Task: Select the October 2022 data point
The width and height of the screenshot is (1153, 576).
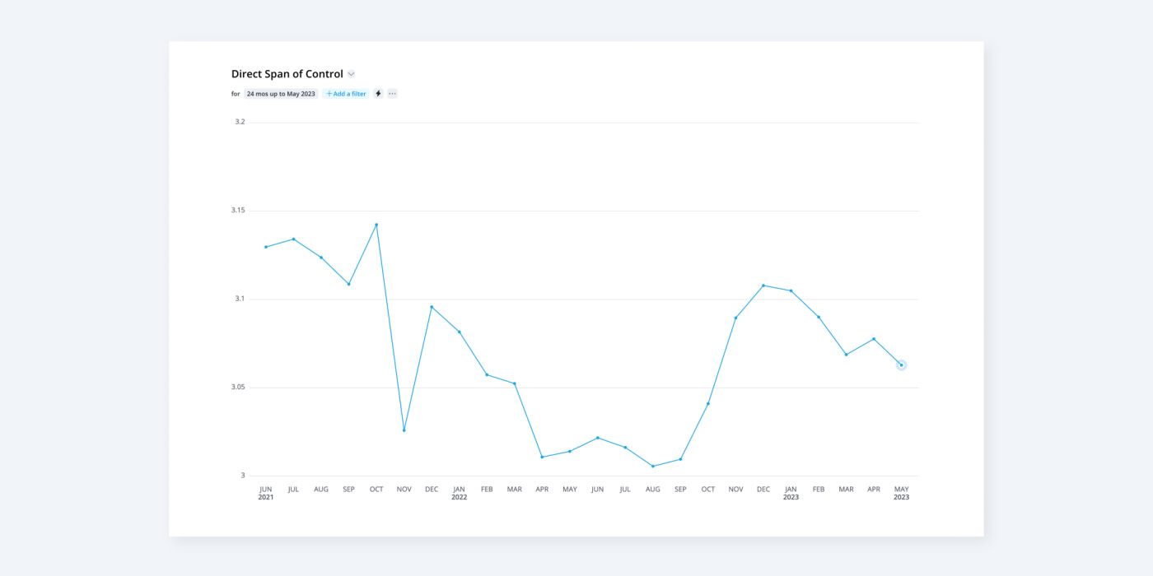Action: point(708,403)
